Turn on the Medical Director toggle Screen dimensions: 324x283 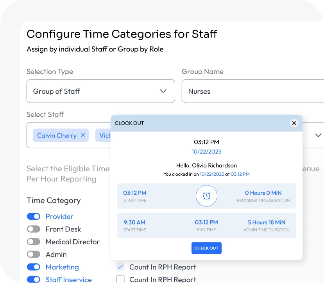tap(34, 242)
